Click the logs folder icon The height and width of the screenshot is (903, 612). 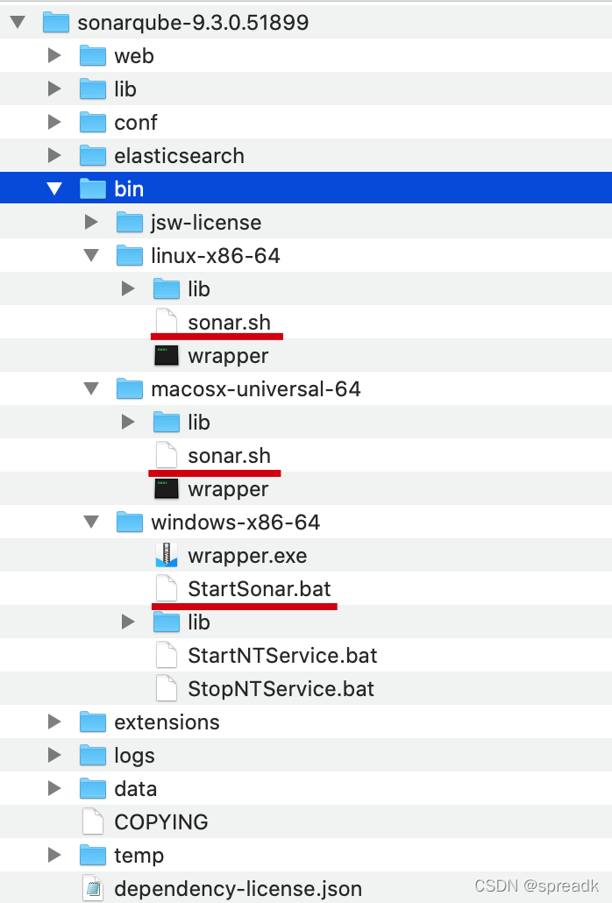[x=93, y=756]
